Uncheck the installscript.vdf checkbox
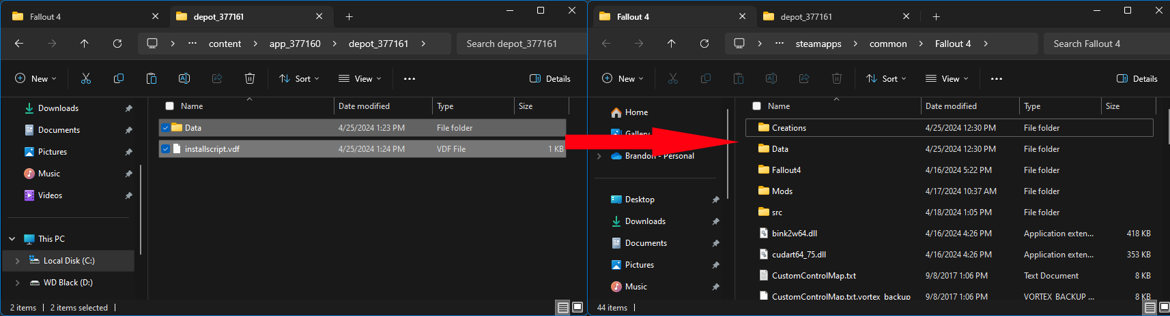Image resolution: width=1170 pixels, height=316 pixels. 165,148
